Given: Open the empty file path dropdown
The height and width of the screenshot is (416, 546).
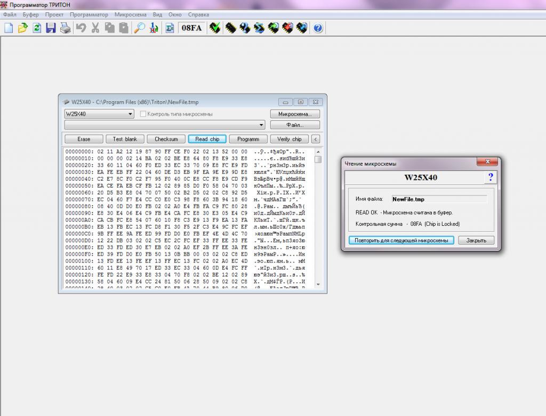Looking at the screenshot, I should pyautogui.click(x=261, y=125).
